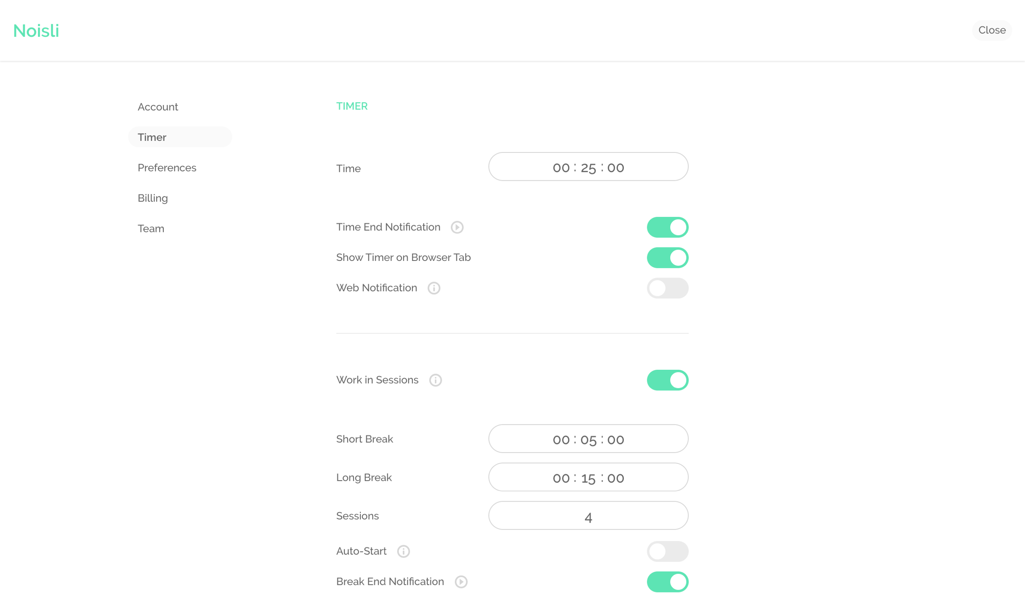Click Auto-Start info icon

tap(404, 551)
